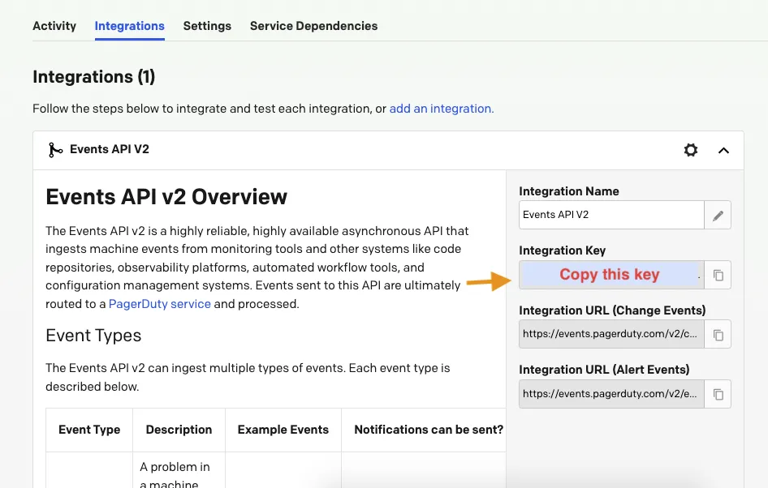Go to the Settings tab
This screenshot has width=768, height=488.
click(x=207, y=26)
